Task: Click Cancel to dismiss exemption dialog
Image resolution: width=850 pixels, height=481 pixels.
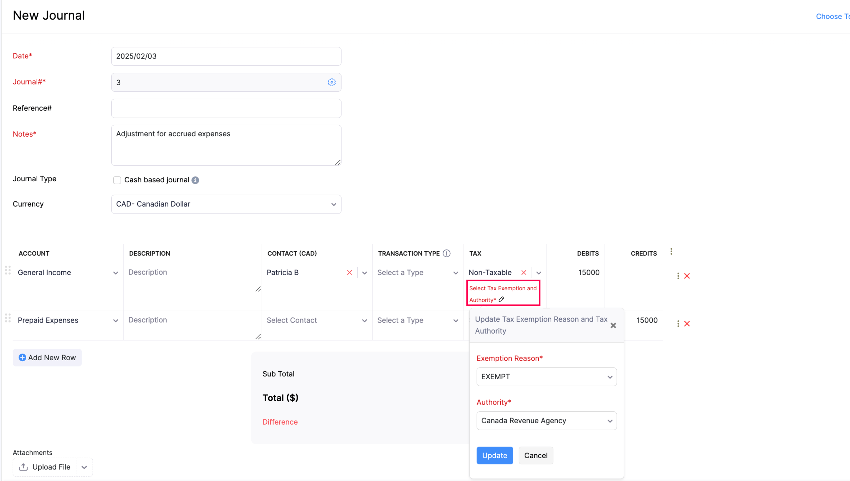Action: 535,455
